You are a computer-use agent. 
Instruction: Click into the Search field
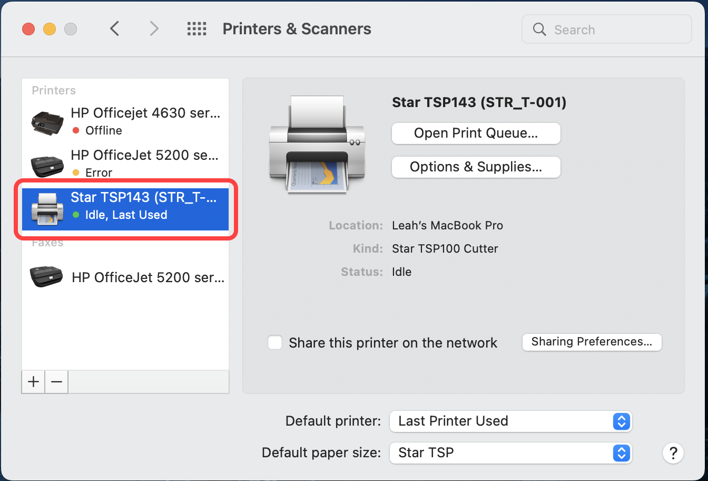pos(606,29)
